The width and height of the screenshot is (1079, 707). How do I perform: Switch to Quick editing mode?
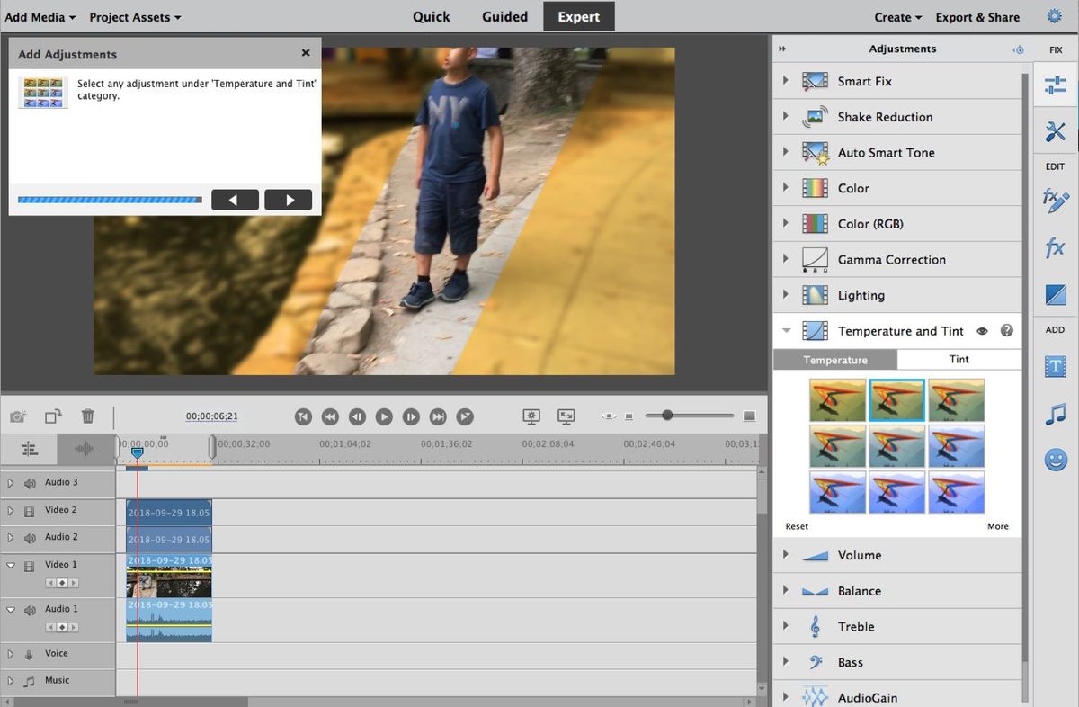[x=431, y=16]
